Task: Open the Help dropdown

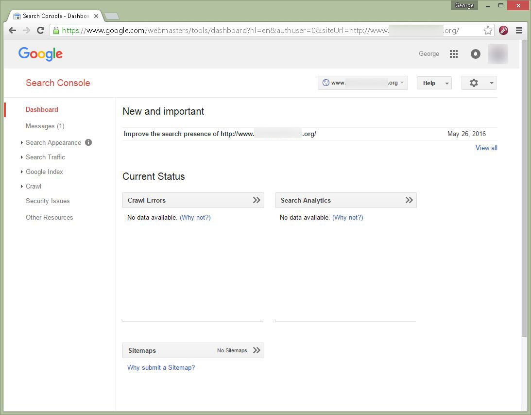Action: (434, 83)
